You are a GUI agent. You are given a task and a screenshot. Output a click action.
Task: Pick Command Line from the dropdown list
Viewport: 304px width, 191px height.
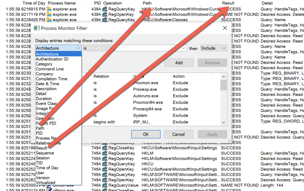coord(50,69)
